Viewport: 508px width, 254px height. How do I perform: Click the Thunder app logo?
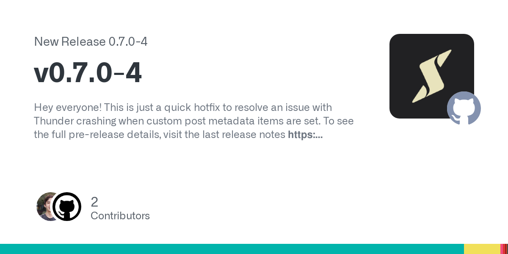click(x=431, y=76)
